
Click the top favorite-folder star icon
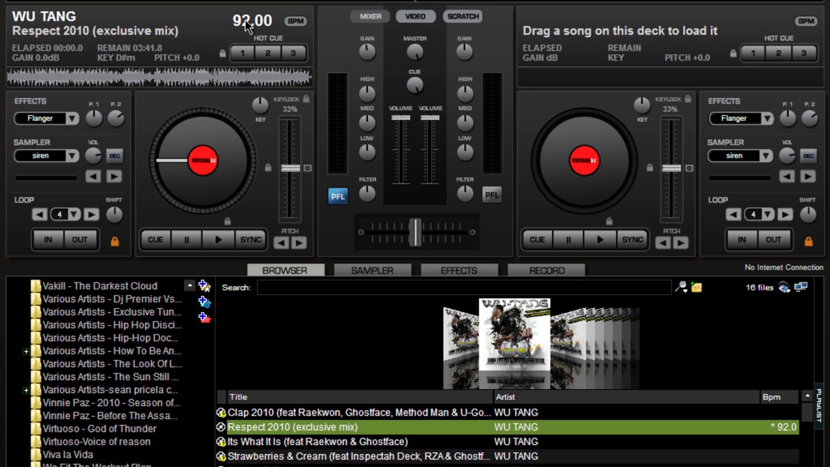point(204,285)
